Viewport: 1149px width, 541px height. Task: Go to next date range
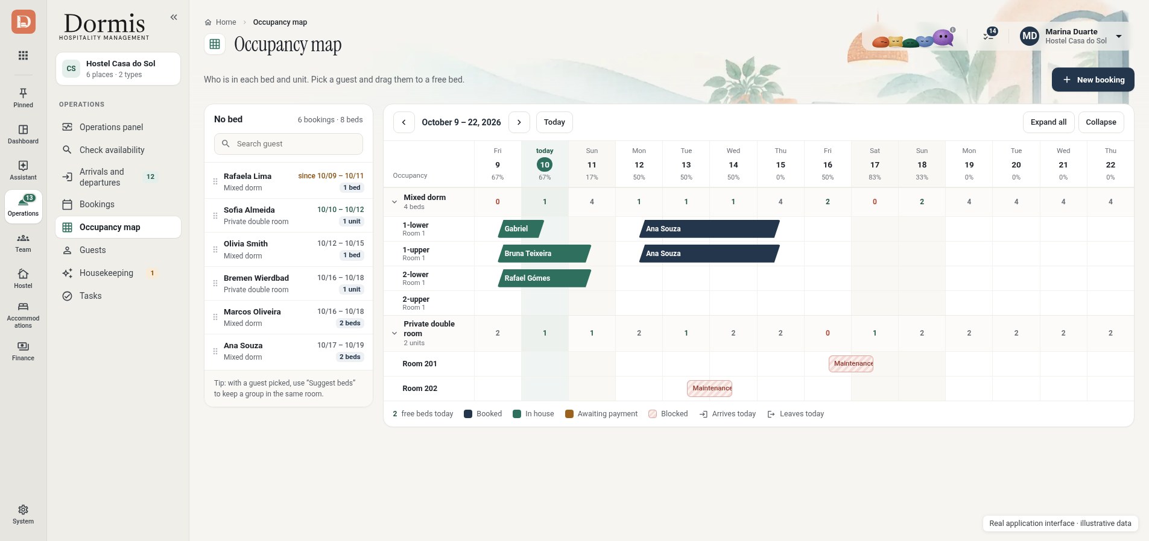(x=519, y=122)
